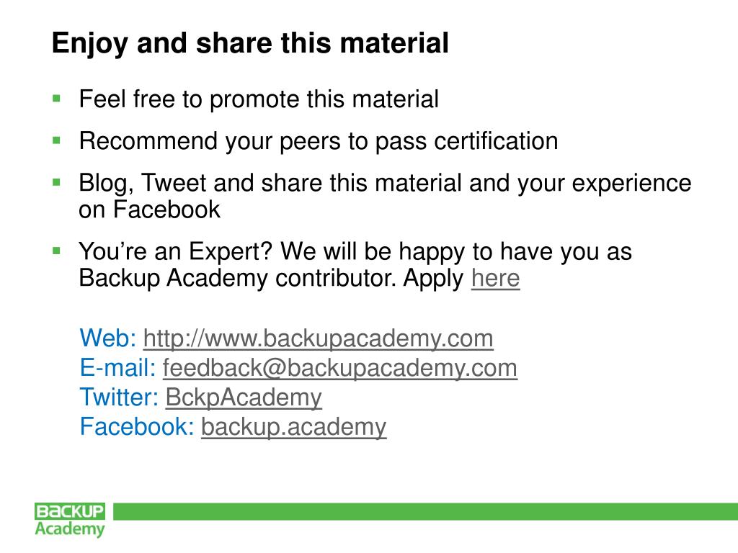Click the Backup Academy logo

pos(70,520)
